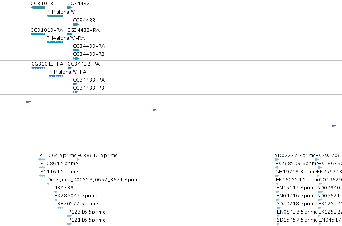Select the CG34433-RA transcript arrow

[76, 50]
